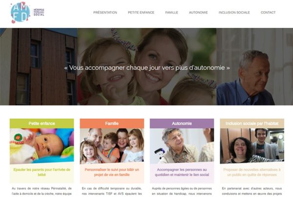293x197 pixels.
Task: Open the elderly woman photo thumbnail
Action: point(182,146)
